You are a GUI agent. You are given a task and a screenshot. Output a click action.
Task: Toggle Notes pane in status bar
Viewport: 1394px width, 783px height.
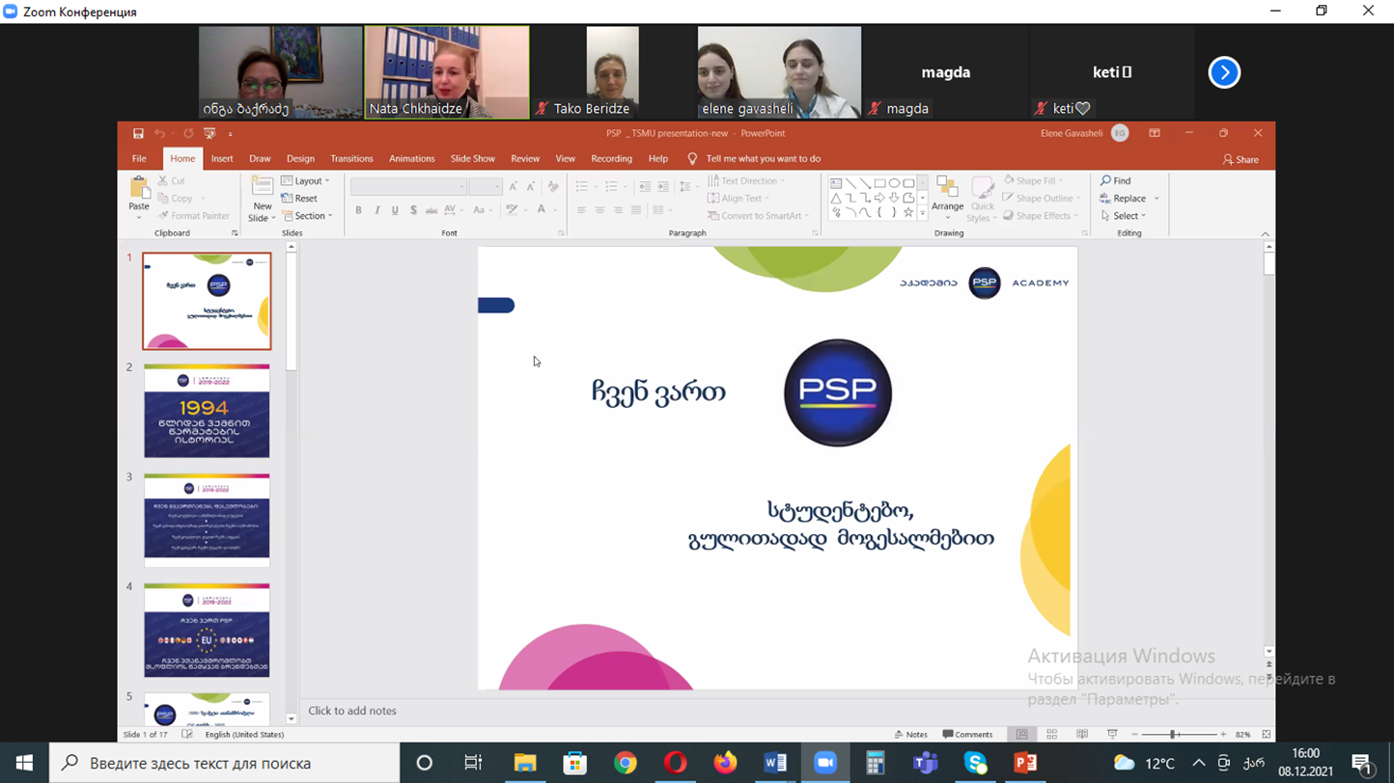coord(911,735)
